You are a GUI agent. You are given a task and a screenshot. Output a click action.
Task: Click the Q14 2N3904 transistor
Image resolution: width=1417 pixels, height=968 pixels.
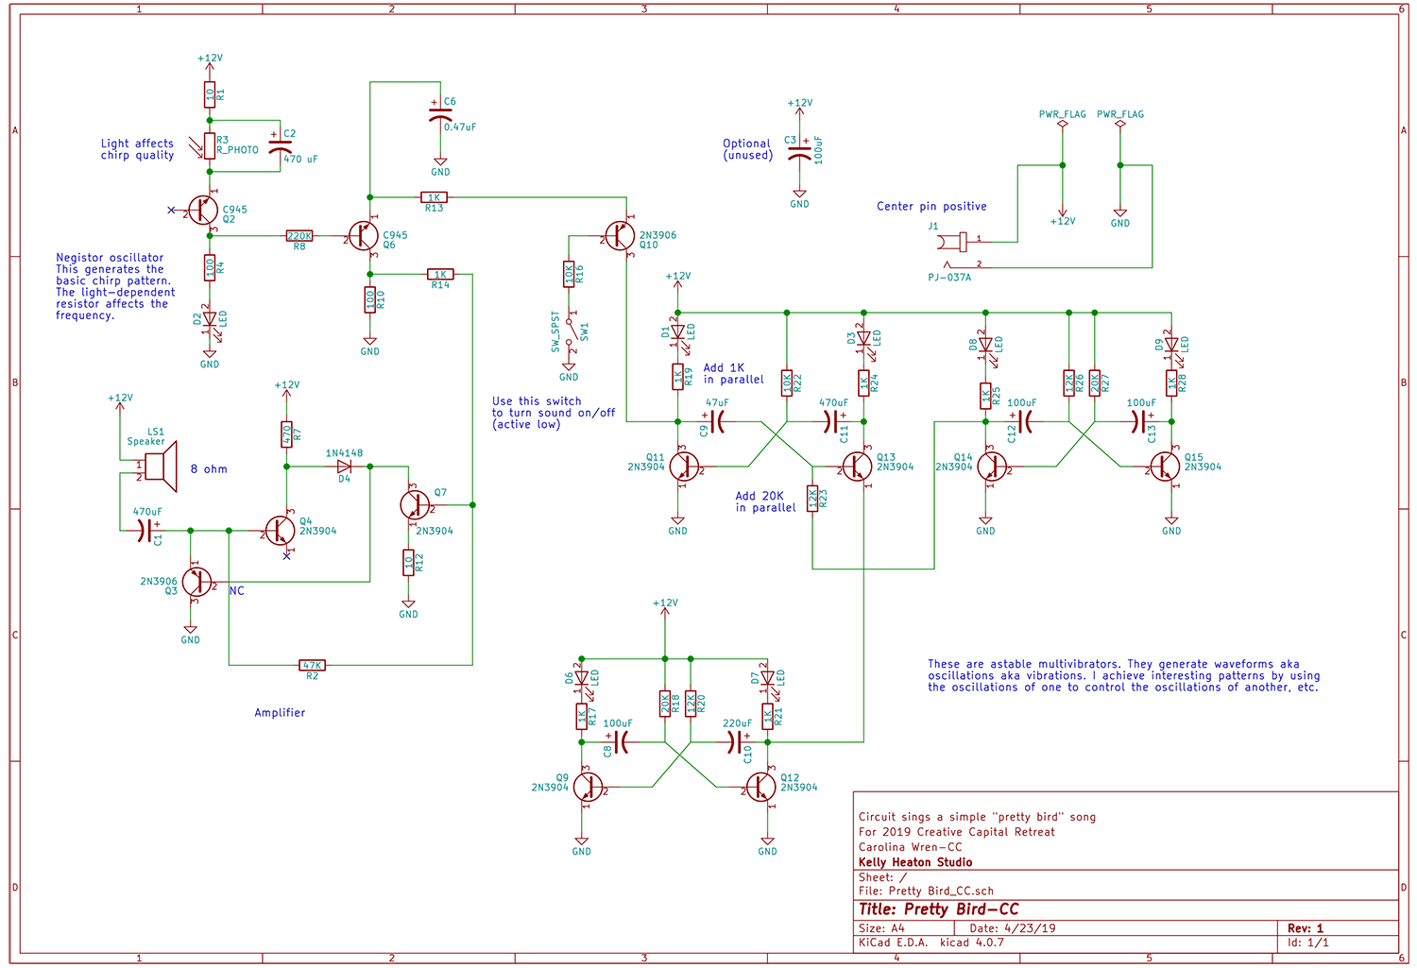[x=992, y=466]
